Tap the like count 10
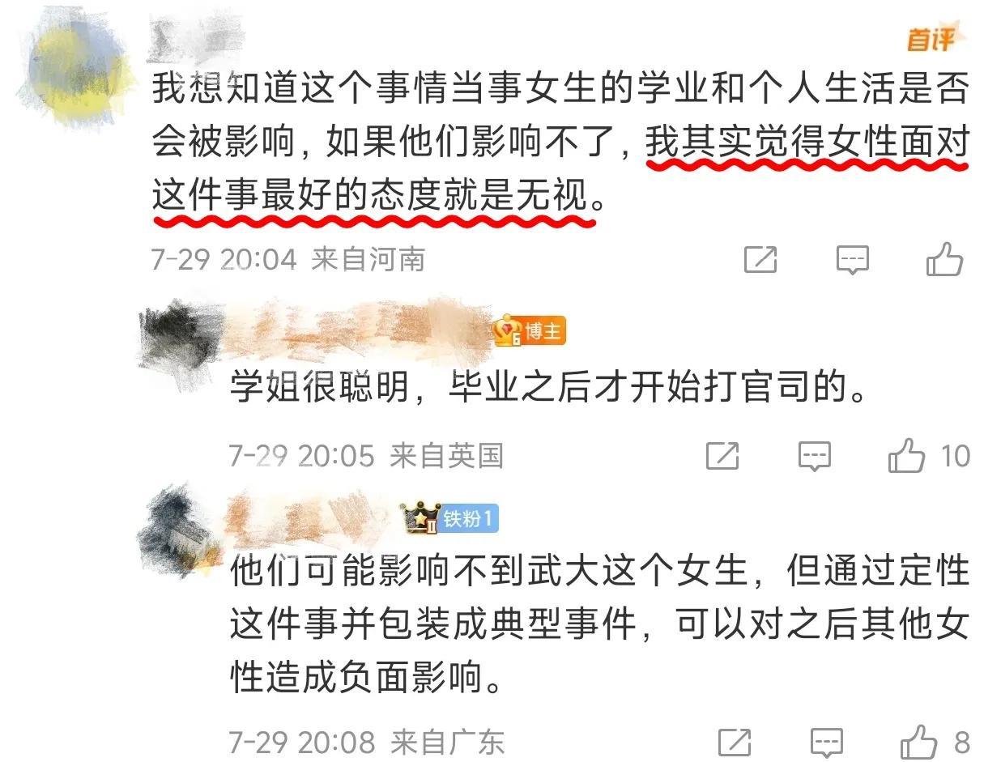The image size is (1001, 762). click(x=956, y=456)
